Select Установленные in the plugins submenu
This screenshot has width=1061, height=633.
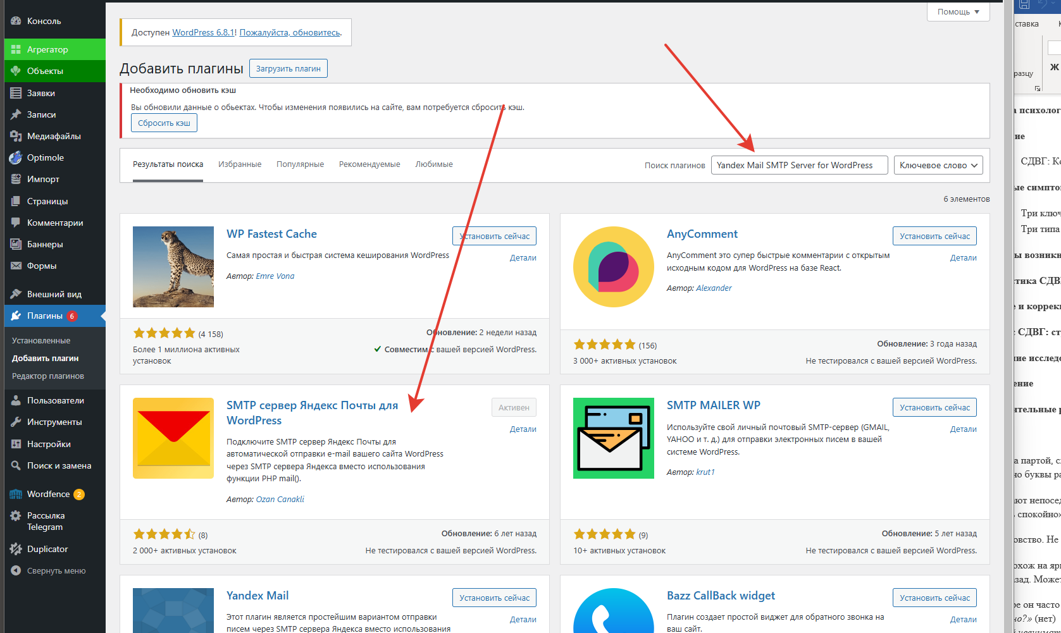[41, 340]
